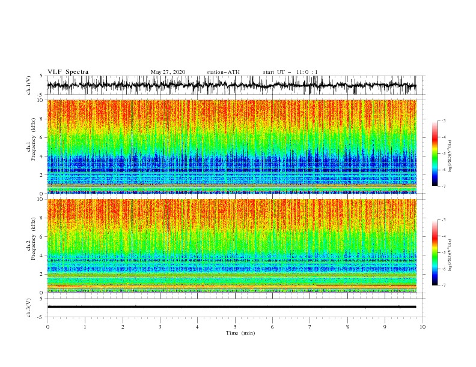
Task: Click the "-7" tick on ch.1 colorbar
Action: 444,186
